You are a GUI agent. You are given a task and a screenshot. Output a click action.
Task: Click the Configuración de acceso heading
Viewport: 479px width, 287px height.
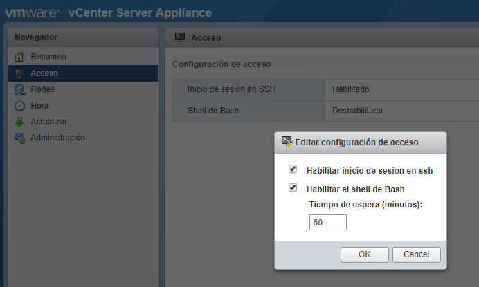pos(222,64)
